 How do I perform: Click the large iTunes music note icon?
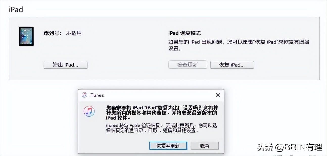[x=89, y=111]
